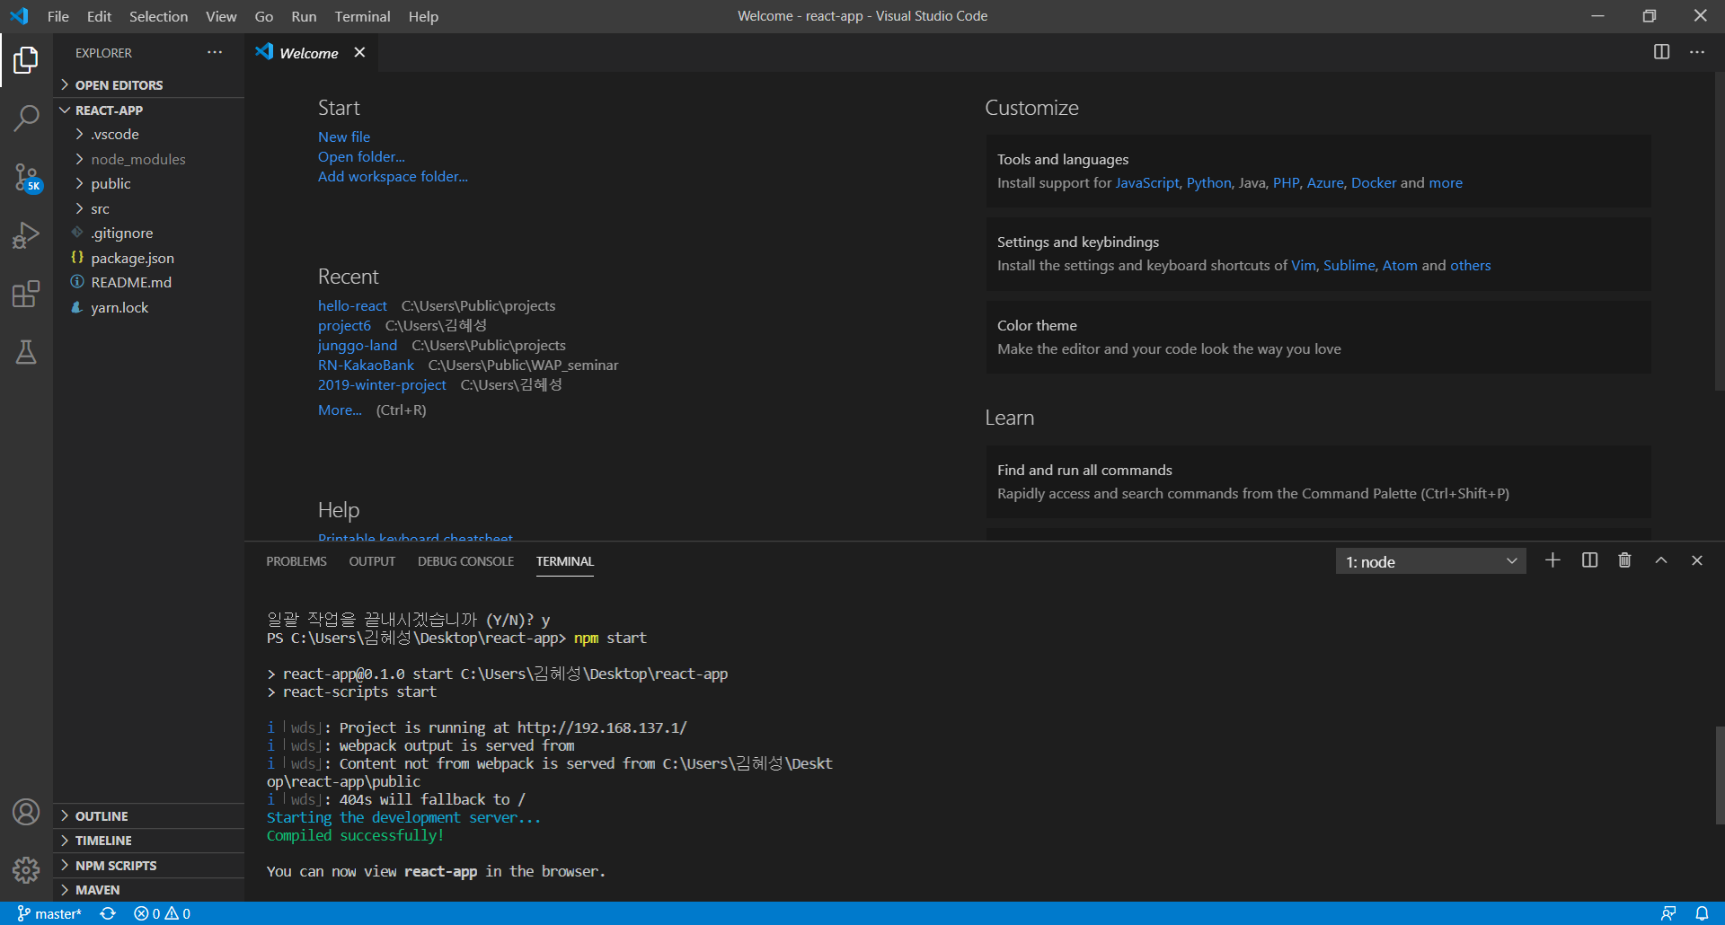Expand the public folder

[x=148, y=183]
